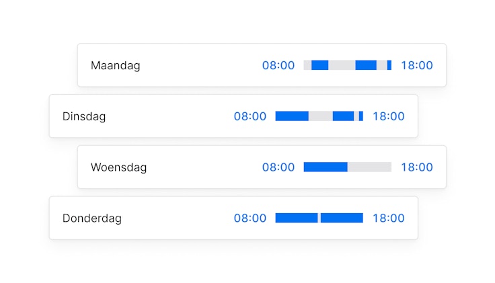Select the first blue block in Maandag's timeline
495x283 pixels.
point(319,65)
